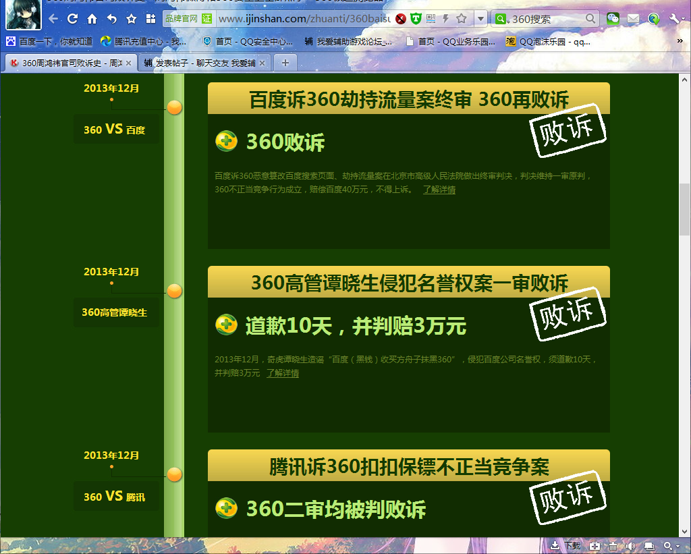Open the 下载 download manager
691x554 pixels.
click(566, 546)
